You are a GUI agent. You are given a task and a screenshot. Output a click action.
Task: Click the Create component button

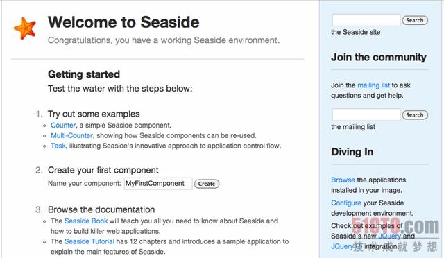tap(207, 184)
